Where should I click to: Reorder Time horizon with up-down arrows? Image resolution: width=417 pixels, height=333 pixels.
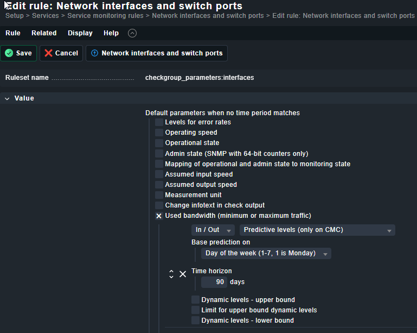coord(171,274)
